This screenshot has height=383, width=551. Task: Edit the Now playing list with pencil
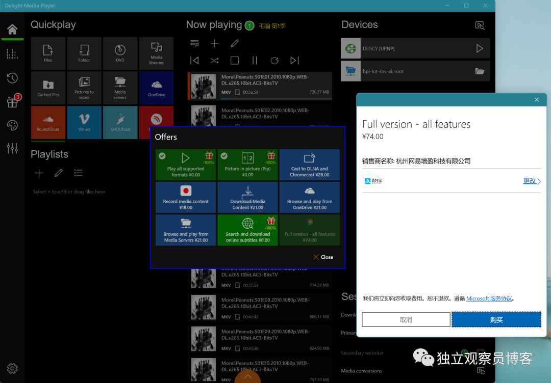point(235,43)
